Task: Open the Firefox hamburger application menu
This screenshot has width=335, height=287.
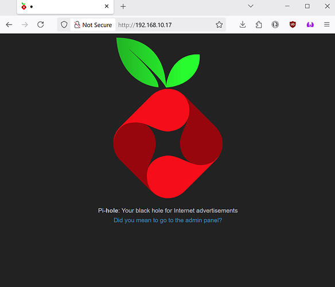Action: click(326, 25)
